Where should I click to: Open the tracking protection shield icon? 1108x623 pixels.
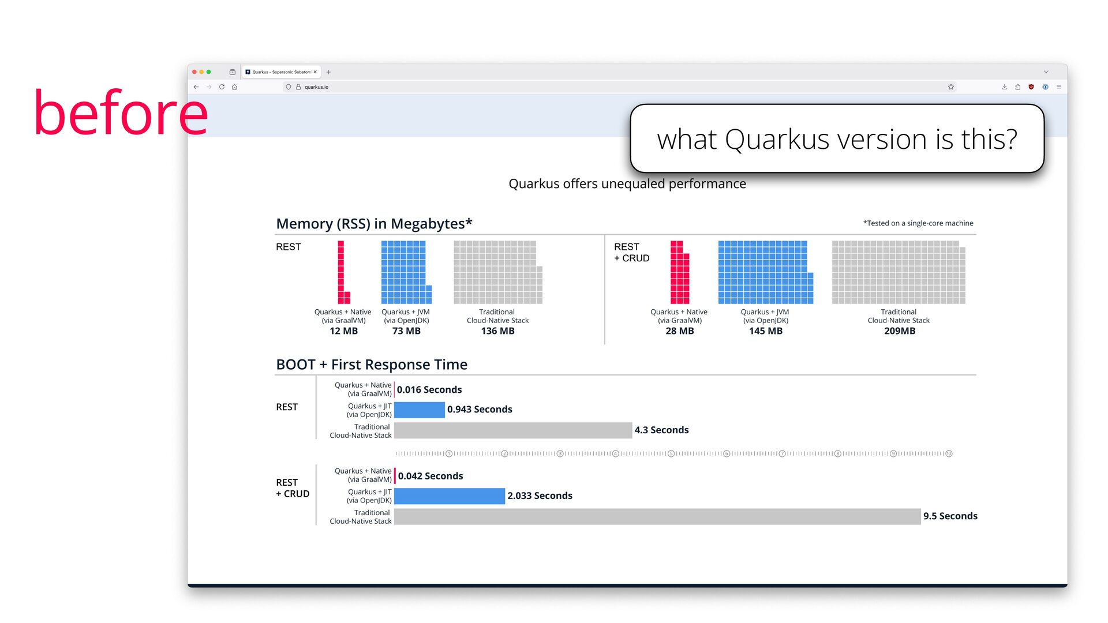(289, 87)
